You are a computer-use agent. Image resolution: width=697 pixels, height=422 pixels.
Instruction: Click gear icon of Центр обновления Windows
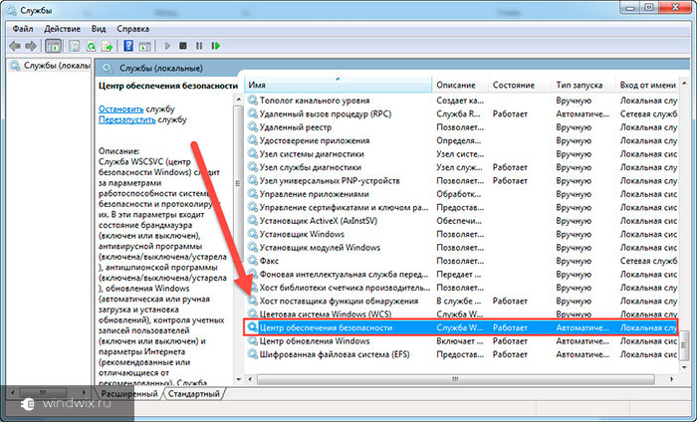[253, 340]
